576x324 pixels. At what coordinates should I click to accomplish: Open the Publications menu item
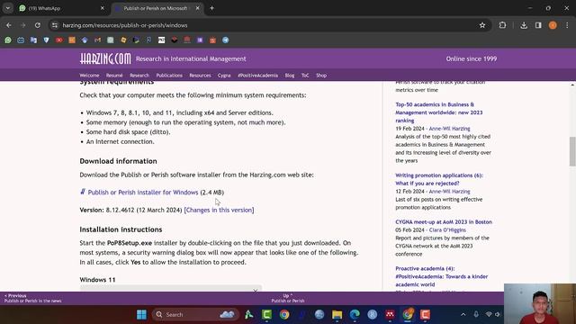[169, 76]
